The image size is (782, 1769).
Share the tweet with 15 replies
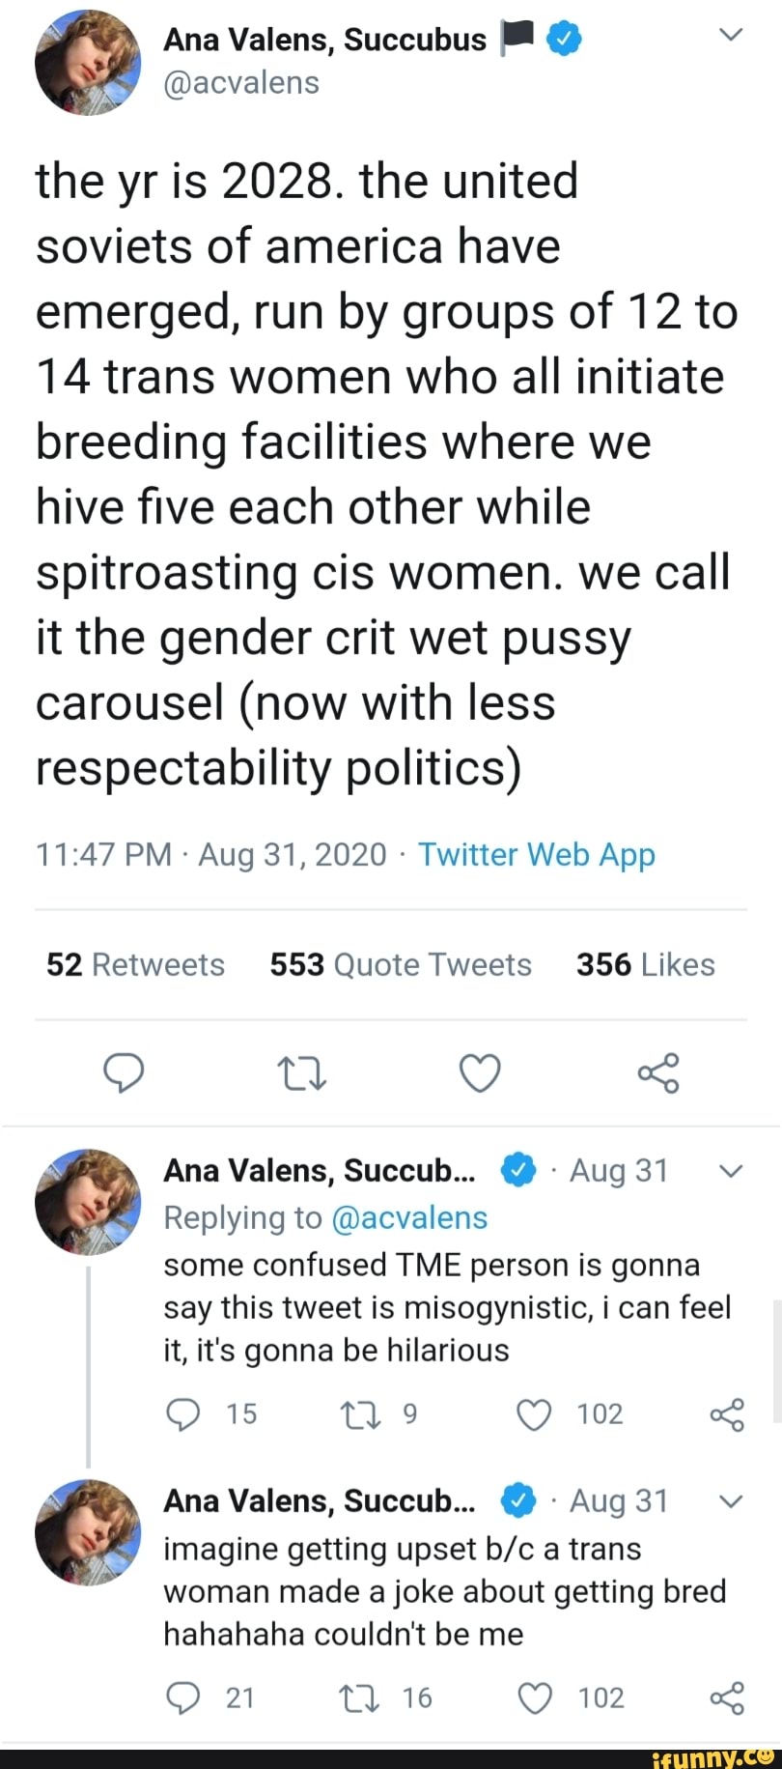click(727, 1414)
